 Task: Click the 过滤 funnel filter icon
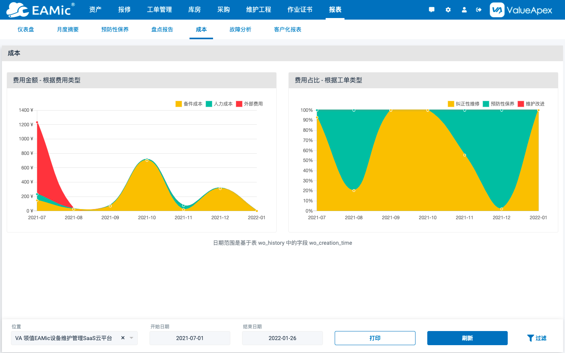(530, 338)
